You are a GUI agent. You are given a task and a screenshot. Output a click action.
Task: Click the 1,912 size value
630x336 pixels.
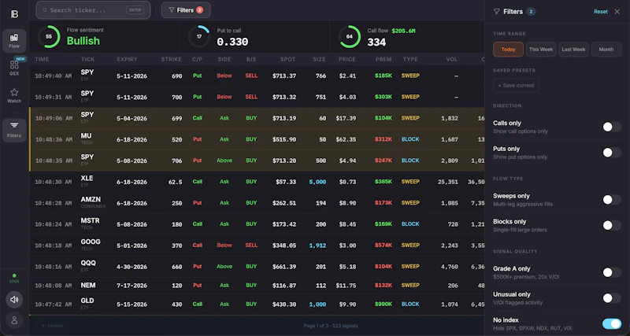click(x=317, y=246)
